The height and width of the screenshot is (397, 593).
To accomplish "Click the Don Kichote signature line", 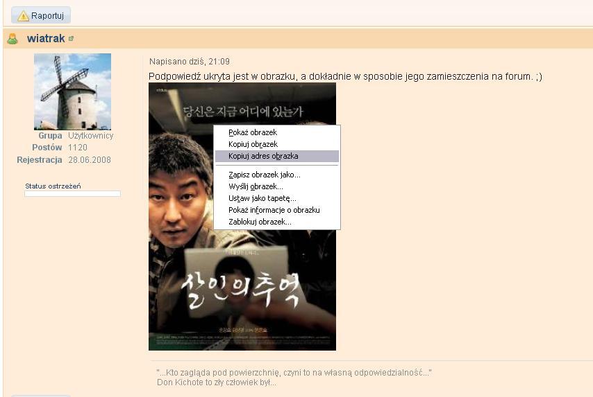I will pyautogui.click(x=217, y=382).
